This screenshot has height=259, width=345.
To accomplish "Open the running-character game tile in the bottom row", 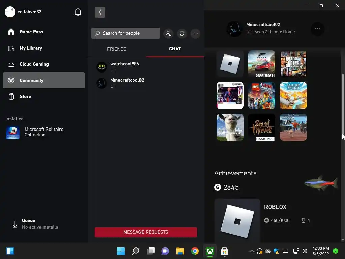I will 293,127.
